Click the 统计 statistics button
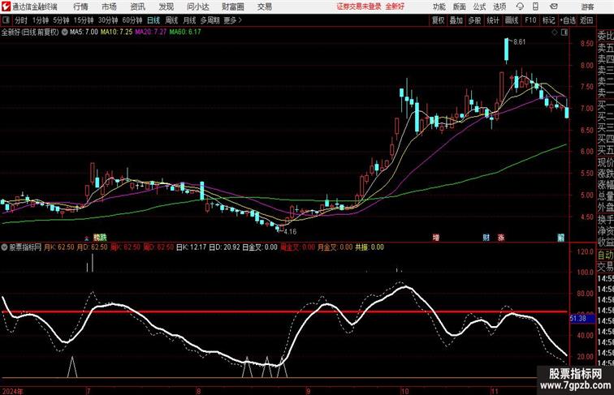The width and height of the screenshot is (614, 395). (x=493, y=20)
